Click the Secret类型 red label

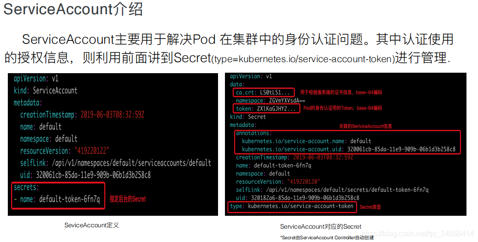[370, 207]
